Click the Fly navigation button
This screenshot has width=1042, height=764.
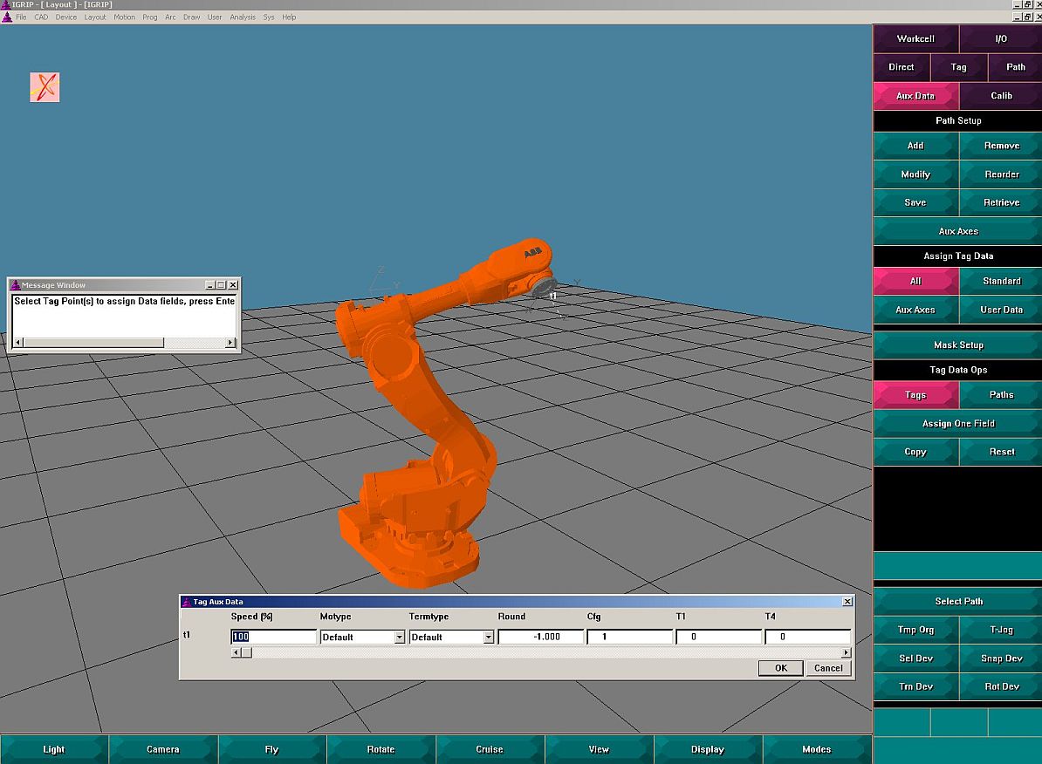click(271, 749)
